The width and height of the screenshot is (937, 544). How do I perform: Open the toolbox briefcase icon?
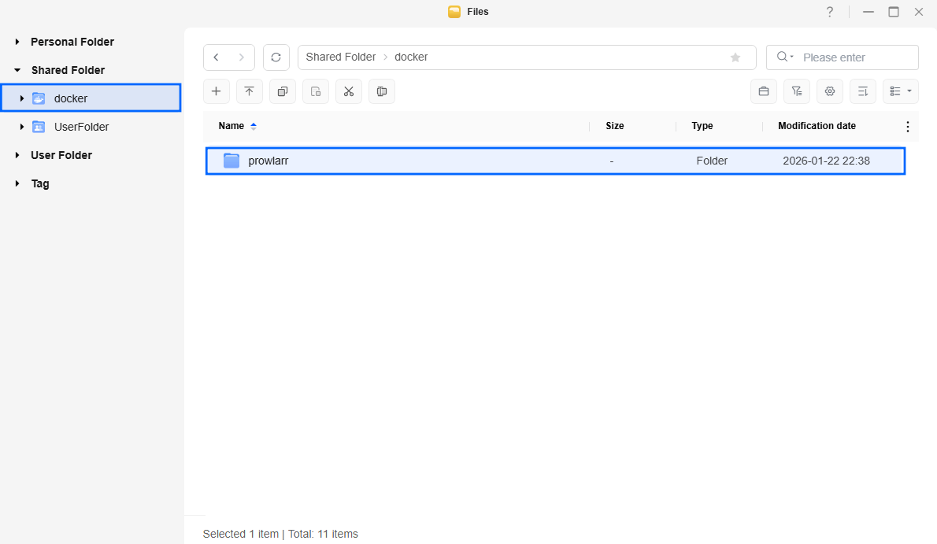[x=764, y=91]
